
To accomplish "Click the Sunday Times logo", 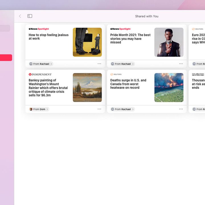I will (x=198, y=74).
